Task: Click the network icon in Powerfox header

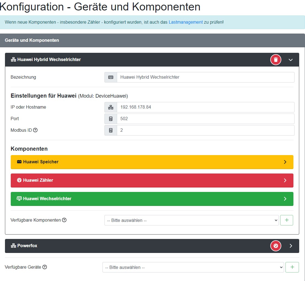Action: (14, 246)
